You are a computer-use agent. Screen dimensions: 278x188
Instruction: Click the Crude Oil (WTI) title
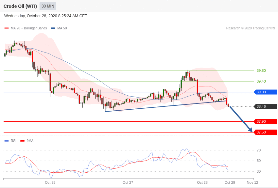coord(20,7)
